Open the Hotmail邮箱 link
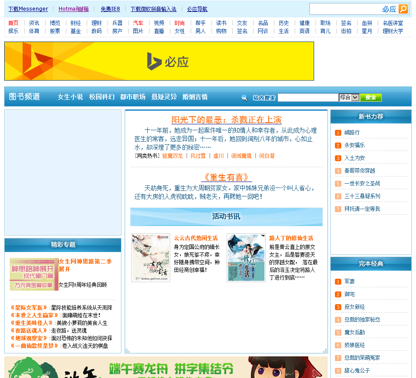416x378 pixels. tap(73, 9)
